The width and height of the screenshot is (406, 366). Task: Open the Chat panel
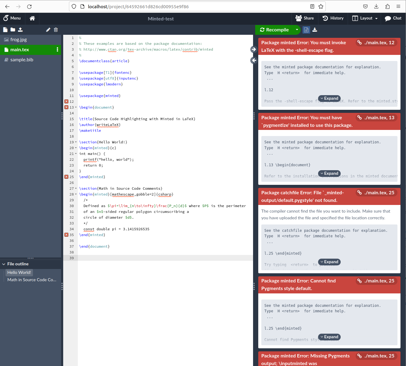[393, 18]
